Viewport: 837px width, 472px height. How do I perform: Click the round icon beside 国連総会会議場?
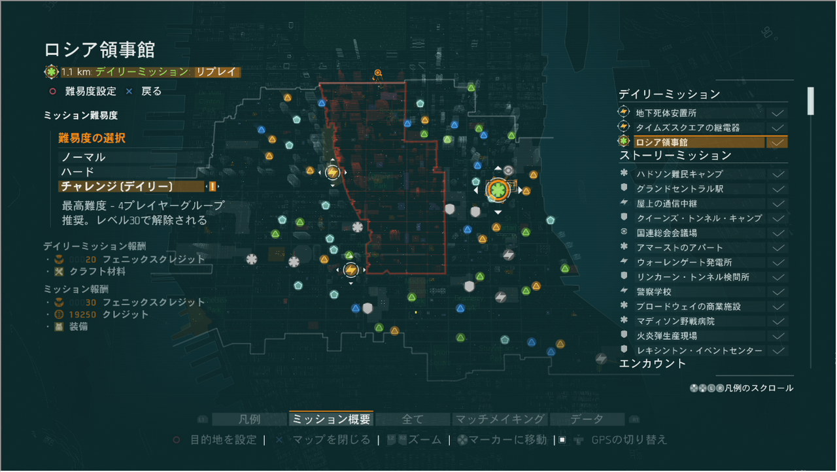tap(624, 233)
